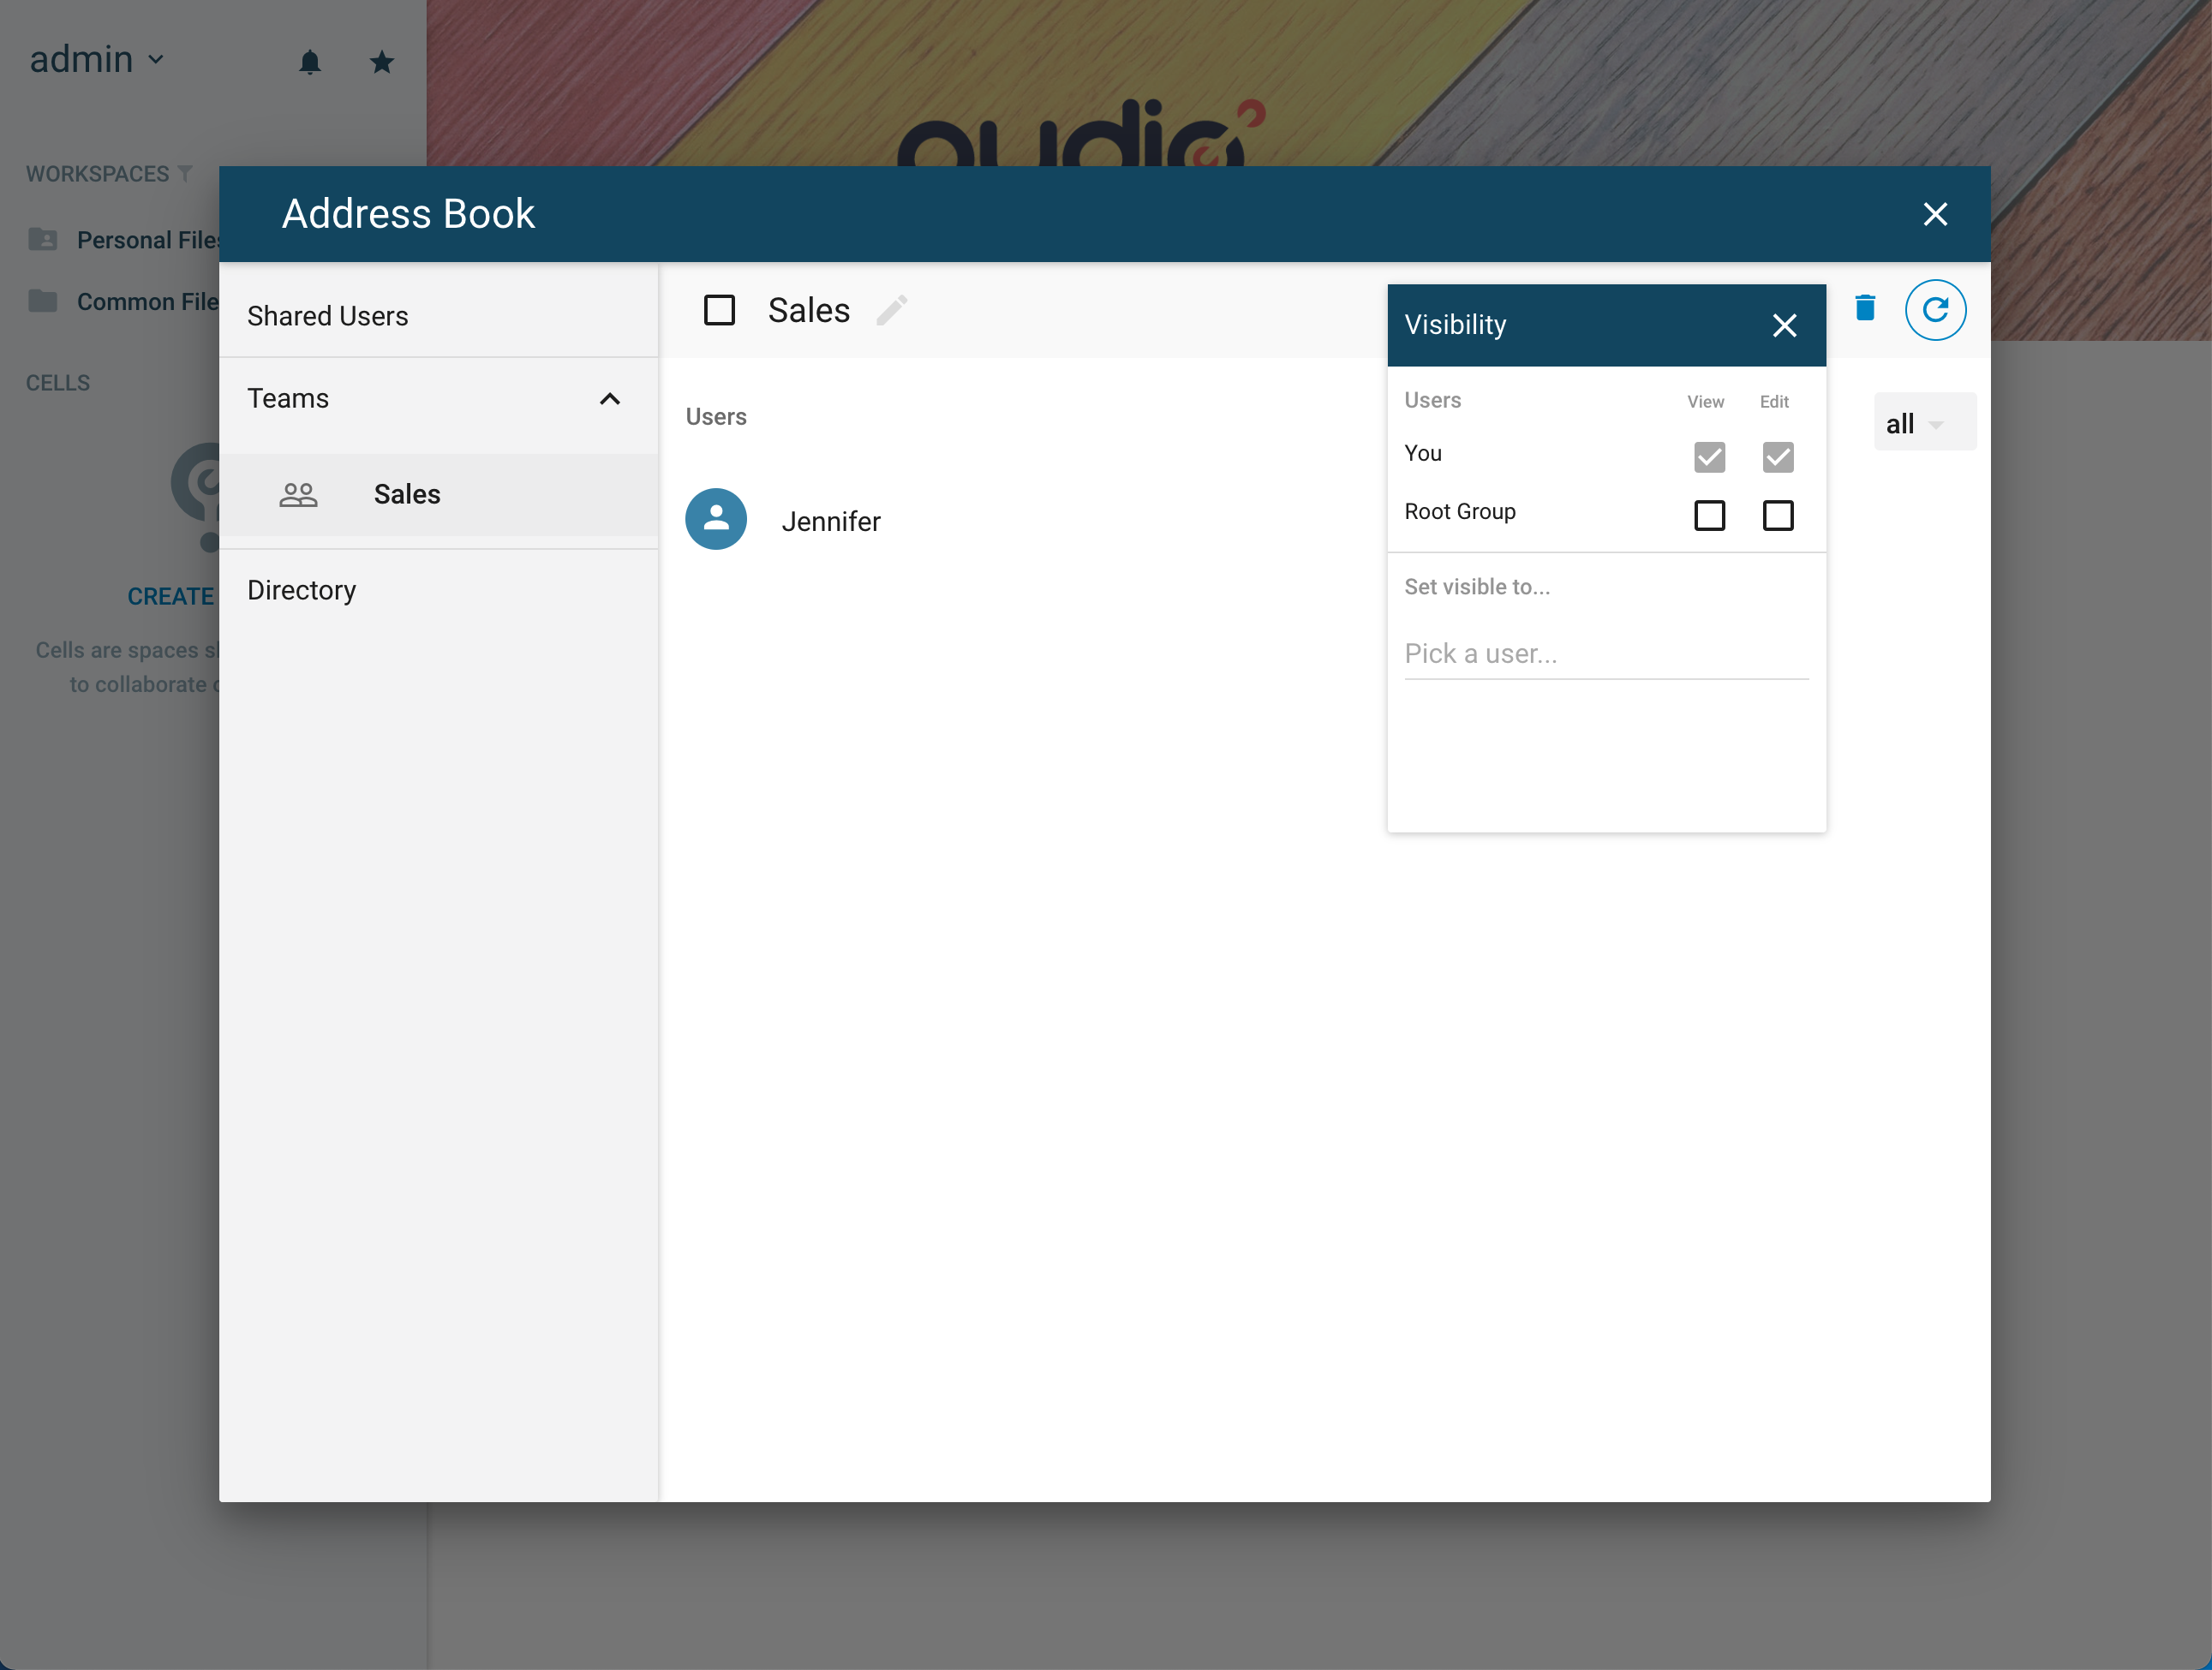Open the 'all' filter dropdown
This screenshot has height=1670, width=2212.
[x=1924, y=423]
